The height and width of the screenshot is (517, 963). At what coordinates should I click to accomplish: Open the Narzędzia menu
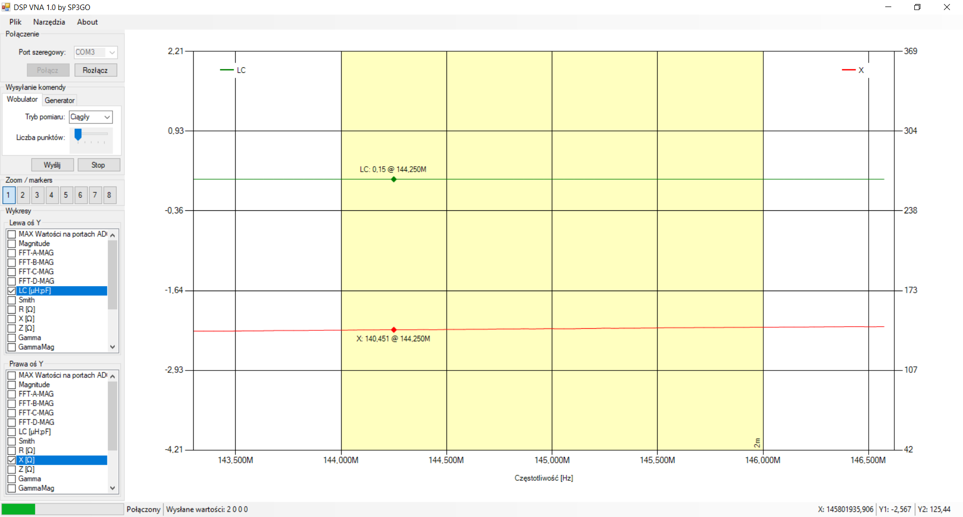click(x=49, y=22)
